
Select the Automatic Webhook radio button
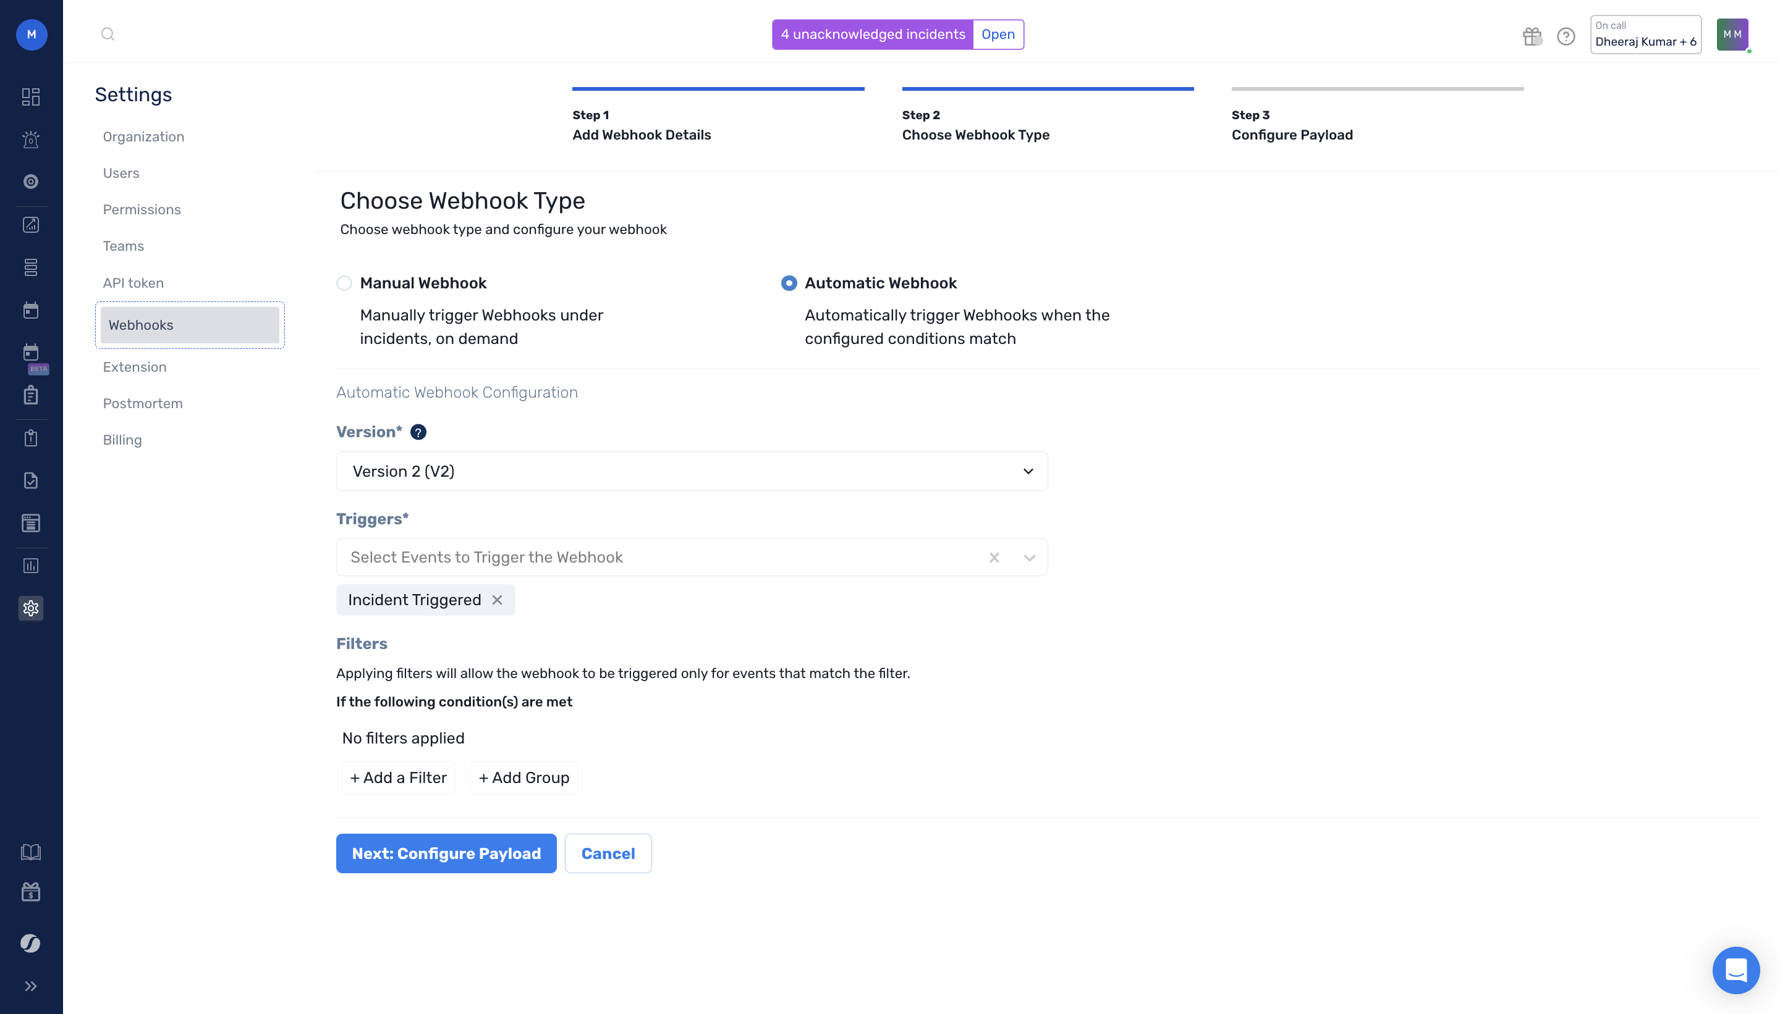pyautogui.click(x=789, y=283)
